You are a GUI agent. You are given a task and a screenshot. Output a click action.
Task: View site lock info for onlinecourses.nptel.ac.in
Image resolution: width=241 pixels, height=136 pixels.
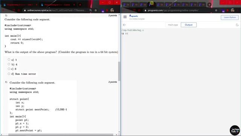[25, 10]
